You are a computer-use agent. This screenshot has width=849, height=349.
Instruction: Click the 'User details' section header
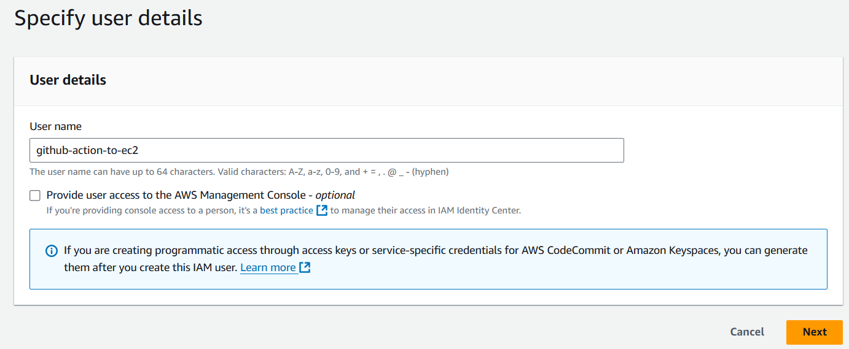(68, 80)
